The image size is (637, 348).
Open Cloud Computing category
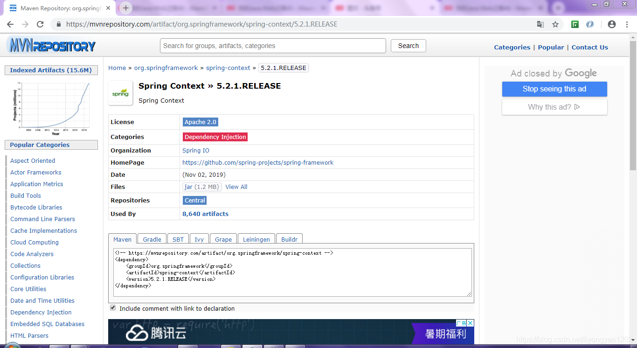click(x=35, y=242)
